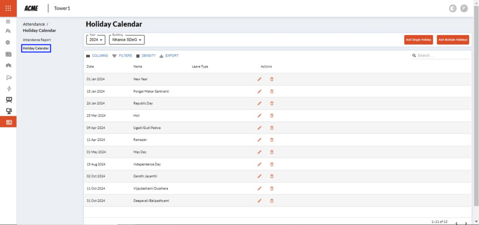Click the holiday Search input field

click(x=442, y=55)
